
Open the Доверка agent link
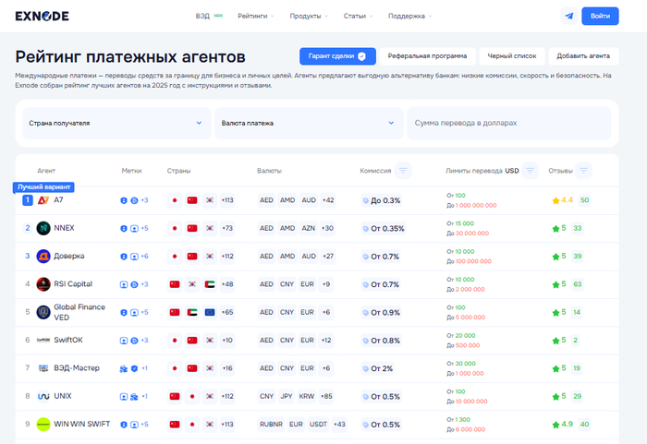click(69, 256)
